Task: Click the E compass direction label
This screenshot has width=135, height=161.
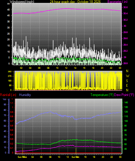Action: pyautogui.click(x=127, y=86)
